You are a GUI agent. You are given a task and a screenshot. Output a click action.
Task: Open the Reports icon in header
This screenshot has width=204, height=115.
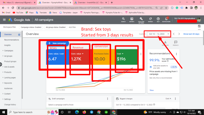pos(131,19)
